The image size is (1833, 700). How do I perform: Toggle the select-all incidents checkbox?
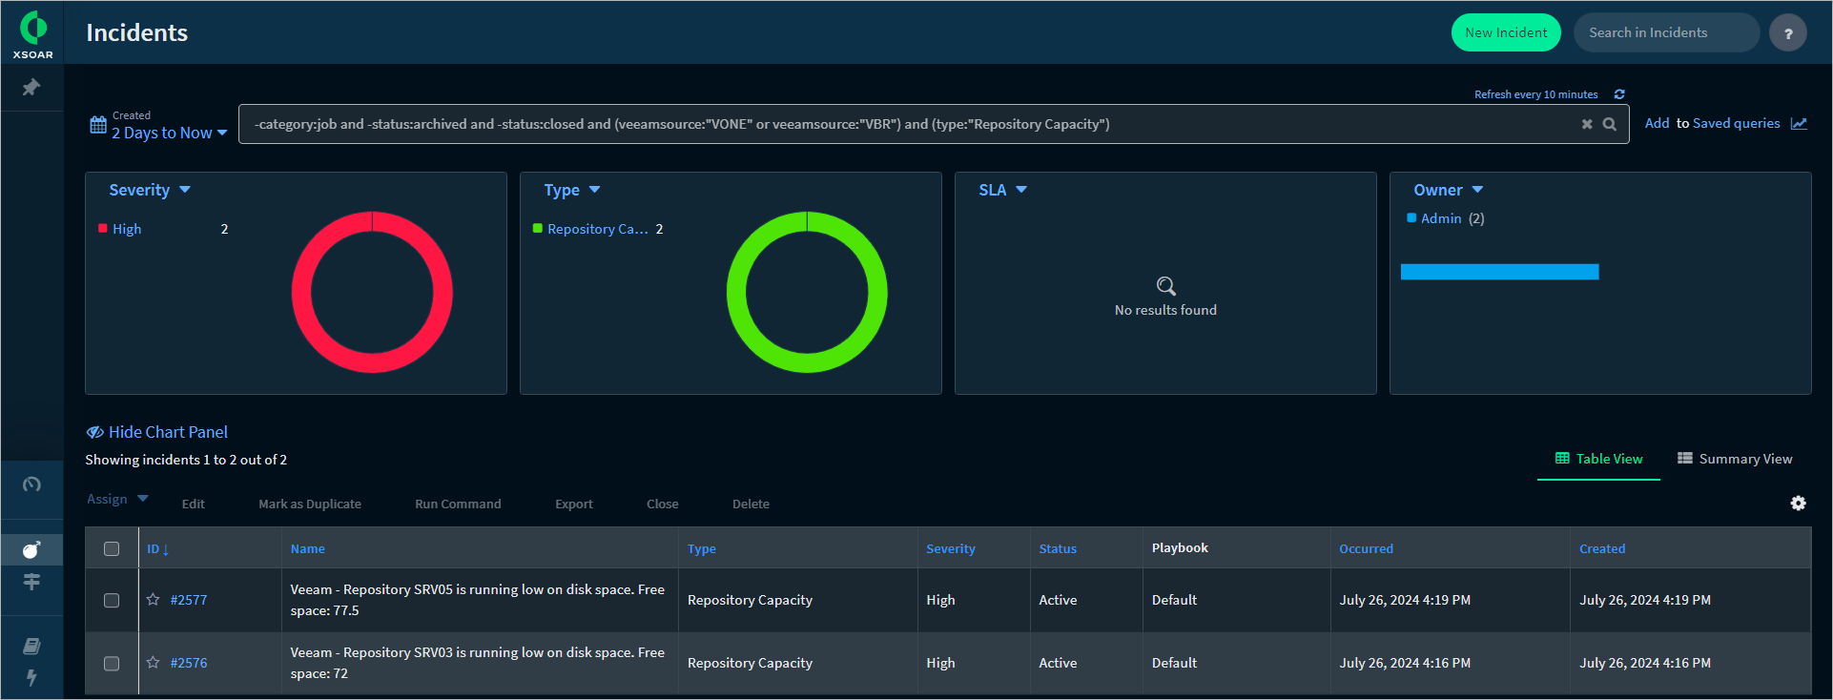coord(112,549)
